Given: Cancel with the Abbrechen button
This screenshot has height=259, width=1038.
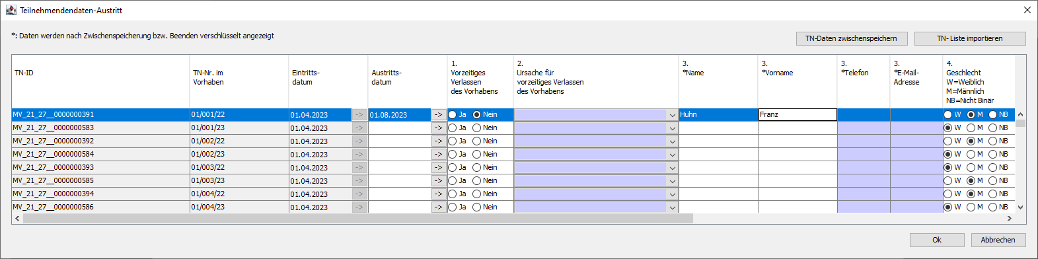Looking at the screenshot, I should 998,240.
